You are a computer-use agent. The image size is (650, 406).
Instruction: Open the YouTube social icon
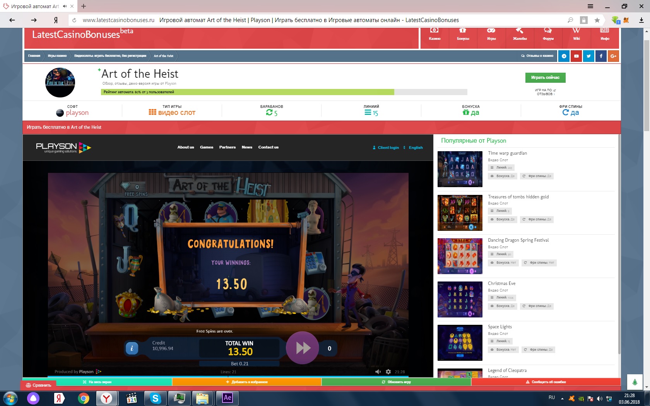click(x=576, y=56)
